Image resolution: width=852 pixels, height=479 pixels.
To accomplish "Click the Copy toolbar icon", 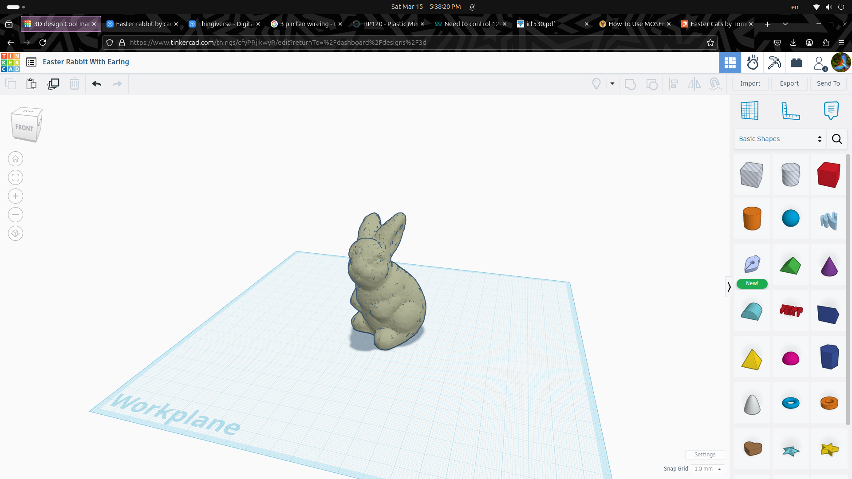I will point(11,84).
